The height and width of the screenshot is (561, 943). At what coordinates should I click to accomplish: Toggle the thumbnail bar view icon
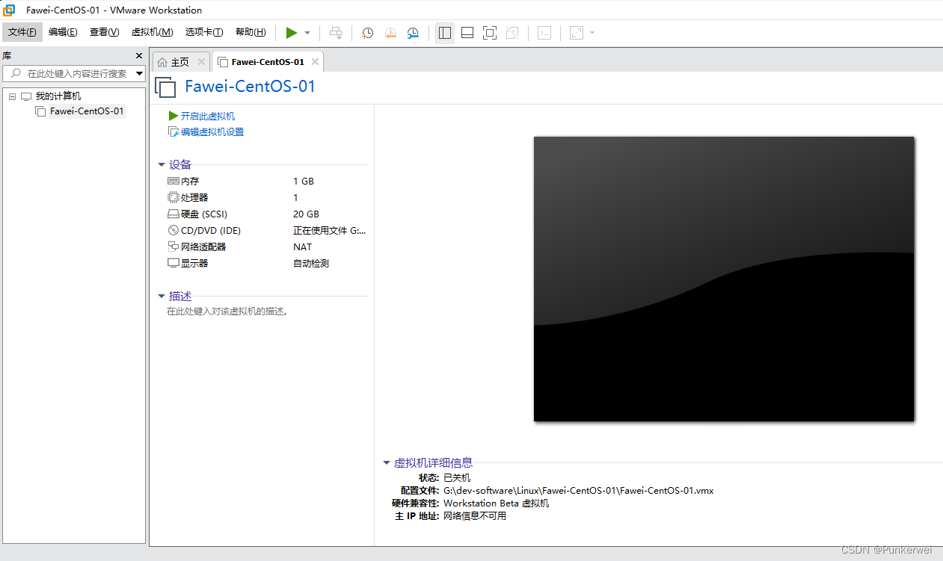click(467, 33)
